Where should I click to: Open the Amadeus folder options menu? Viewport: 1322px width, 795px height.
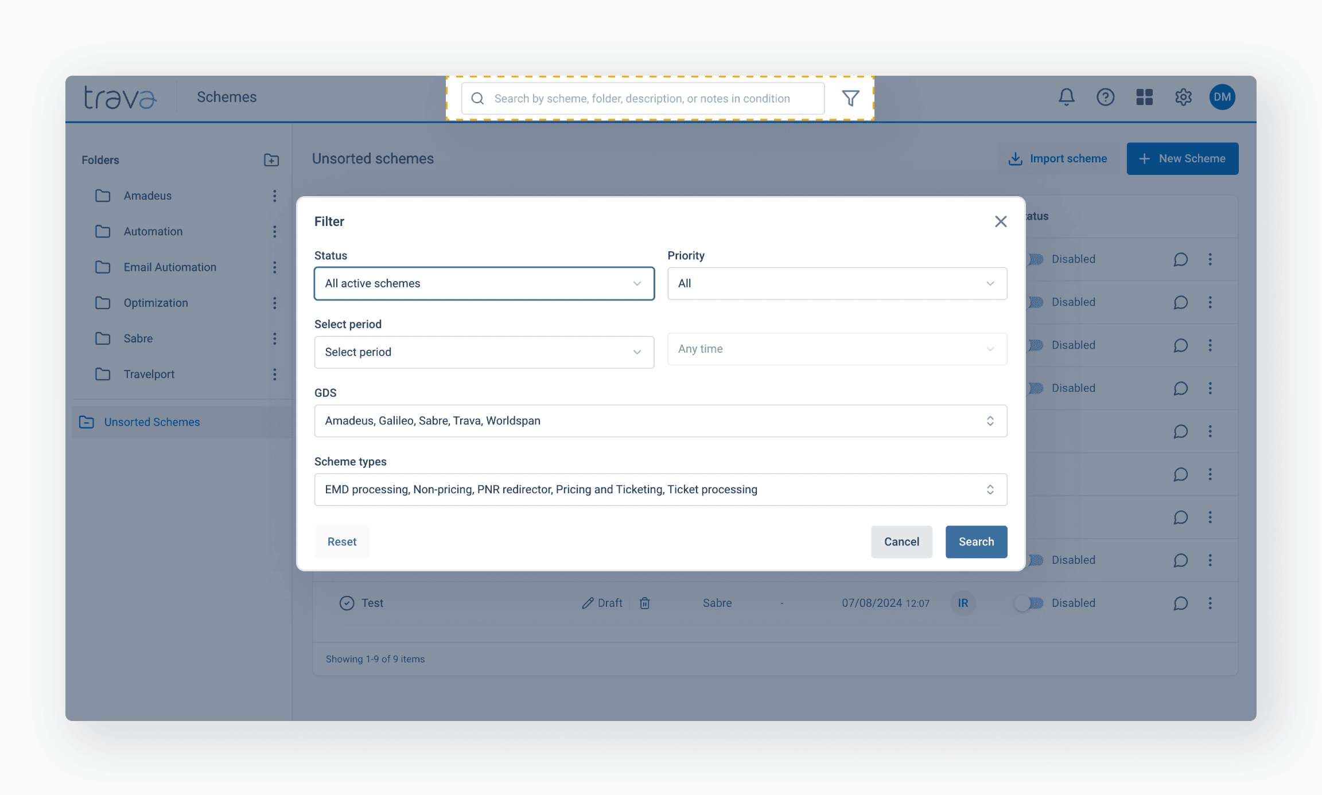(275, 196)
